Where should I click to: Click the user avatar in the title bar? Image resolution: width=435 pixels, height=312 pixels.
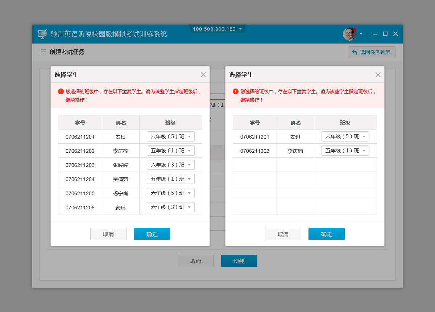tap(349, 34)
